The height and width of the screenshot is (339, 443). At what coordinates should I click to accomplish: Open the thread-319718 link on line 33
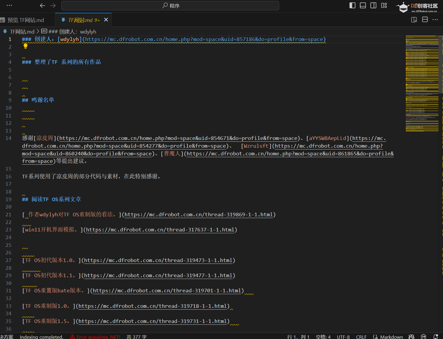pos(153,306)
